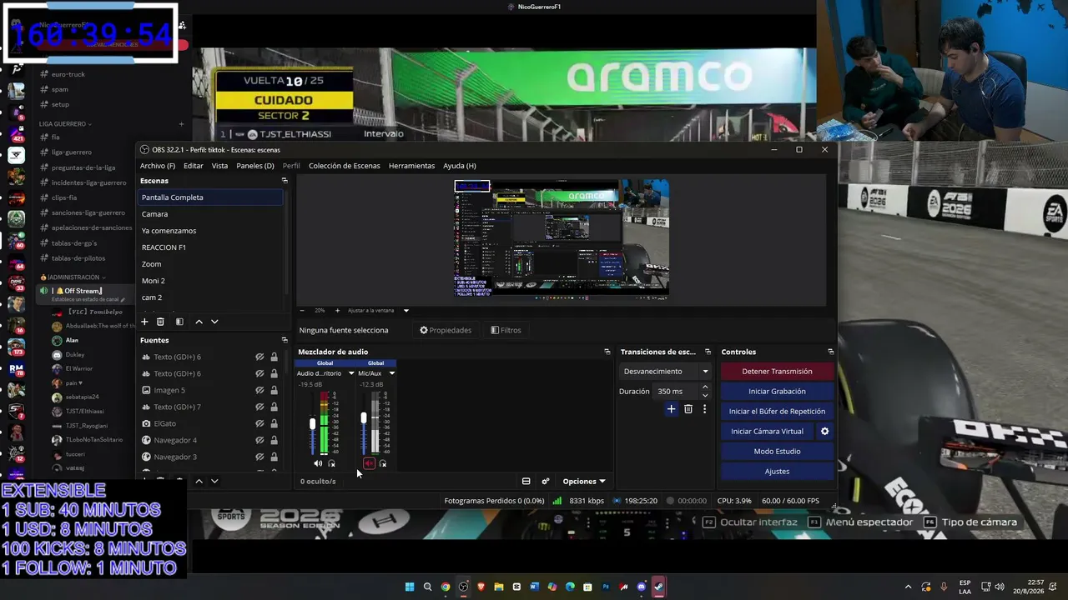Screen dimensions: 1068x600
Task: Unlock the ElGato source
Action: click(274, 423)
